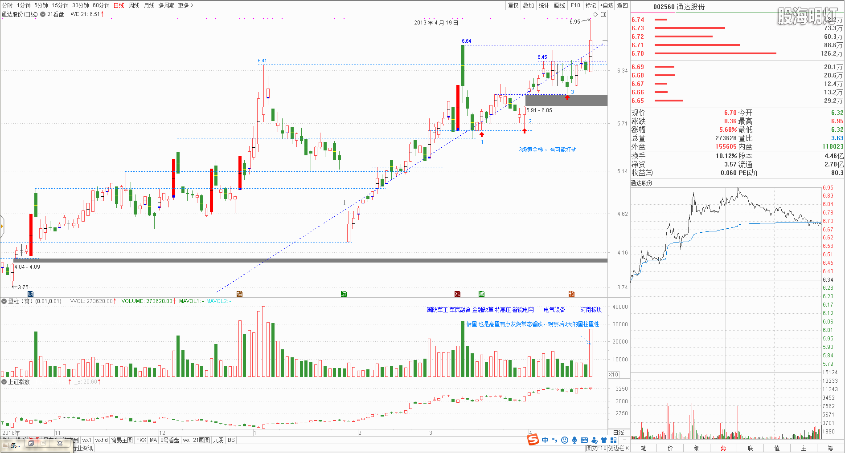This screenshot has height=453, width=845.
Task: Toggle the 侧边栏 sidebar collapse
Action: (x=619, y=448)
